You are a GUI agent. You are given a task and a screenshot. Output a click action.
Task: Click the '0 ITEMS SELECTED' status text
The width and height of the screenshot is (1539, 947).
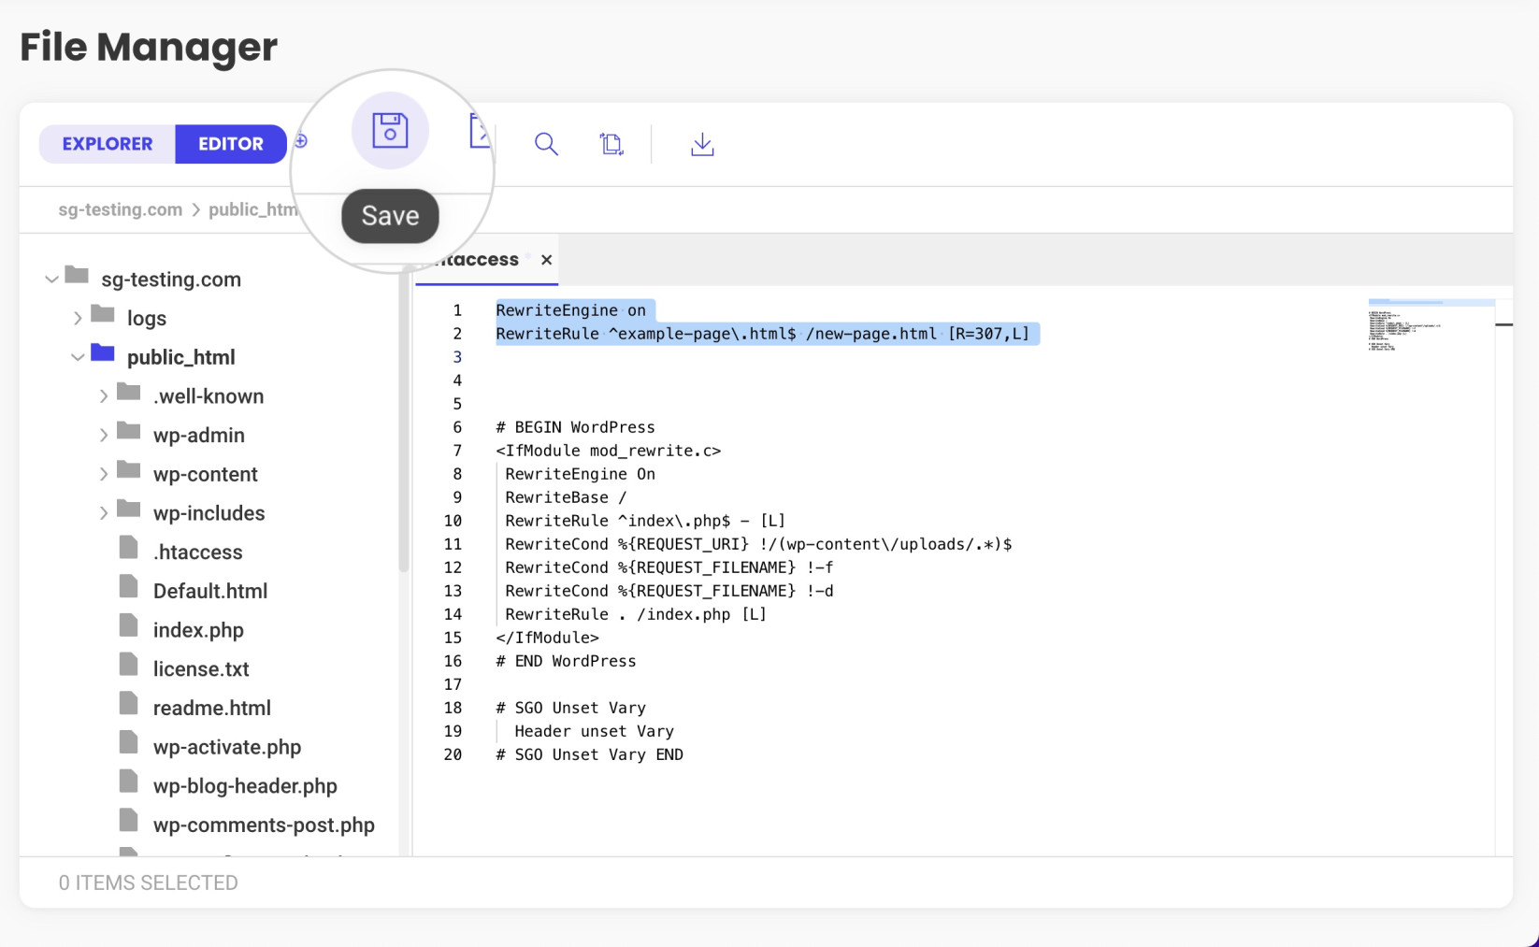[x=149, y=882]
